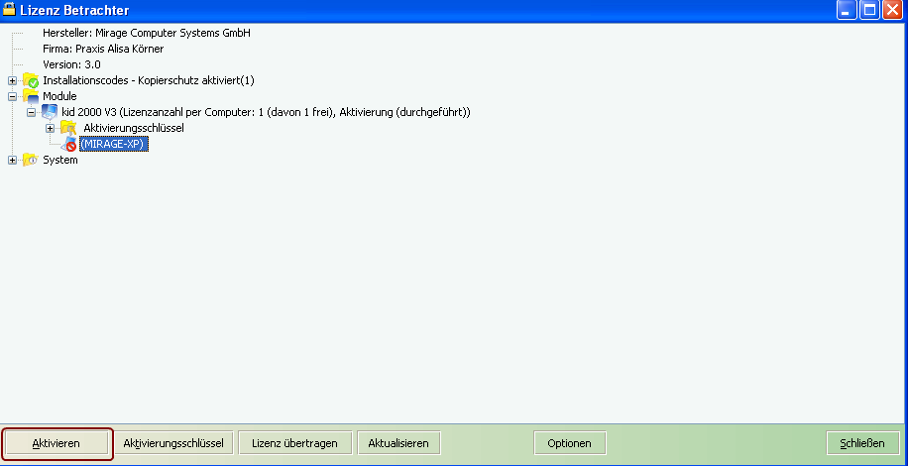Click the kid 2000 V3 computer icon
This screenshot has height=466, width=908.
point(50,112)
